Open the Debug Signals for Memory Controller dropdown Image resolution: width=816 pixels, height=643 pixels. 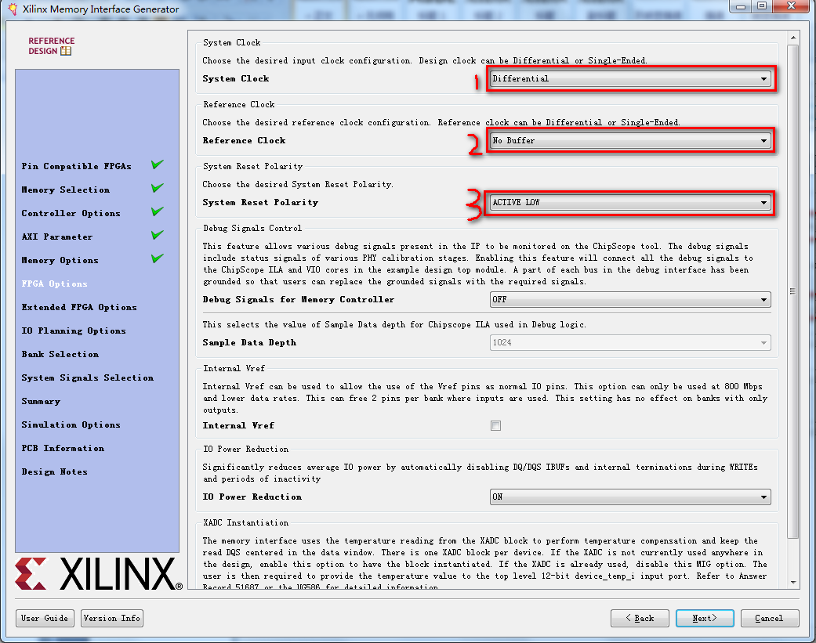pyautogui.click(x=763, y=299)
